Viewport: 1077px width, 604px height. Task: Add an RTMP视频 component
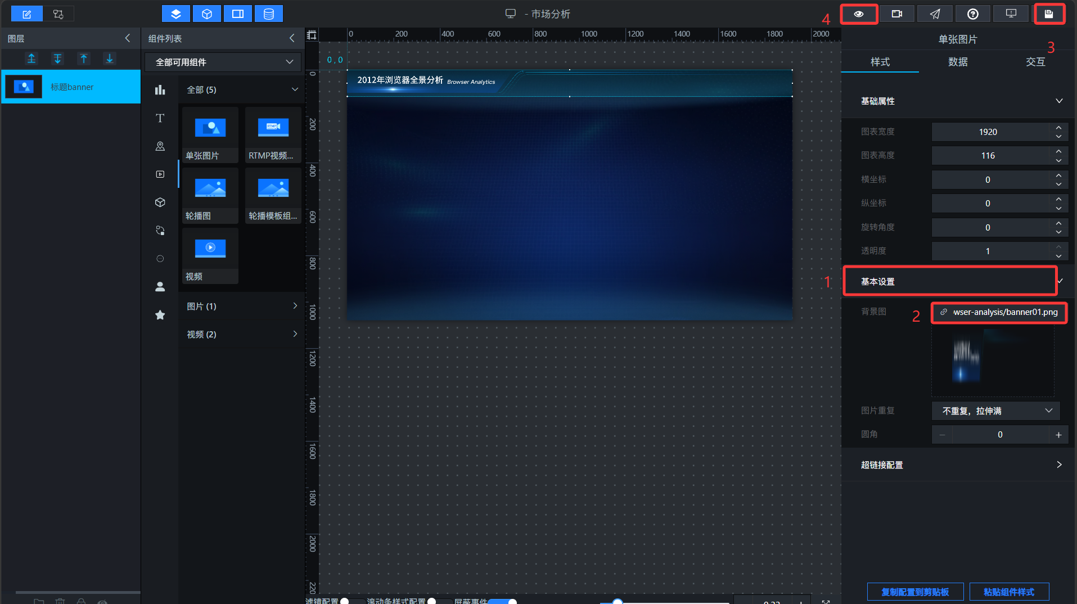(x=273, y=135)
